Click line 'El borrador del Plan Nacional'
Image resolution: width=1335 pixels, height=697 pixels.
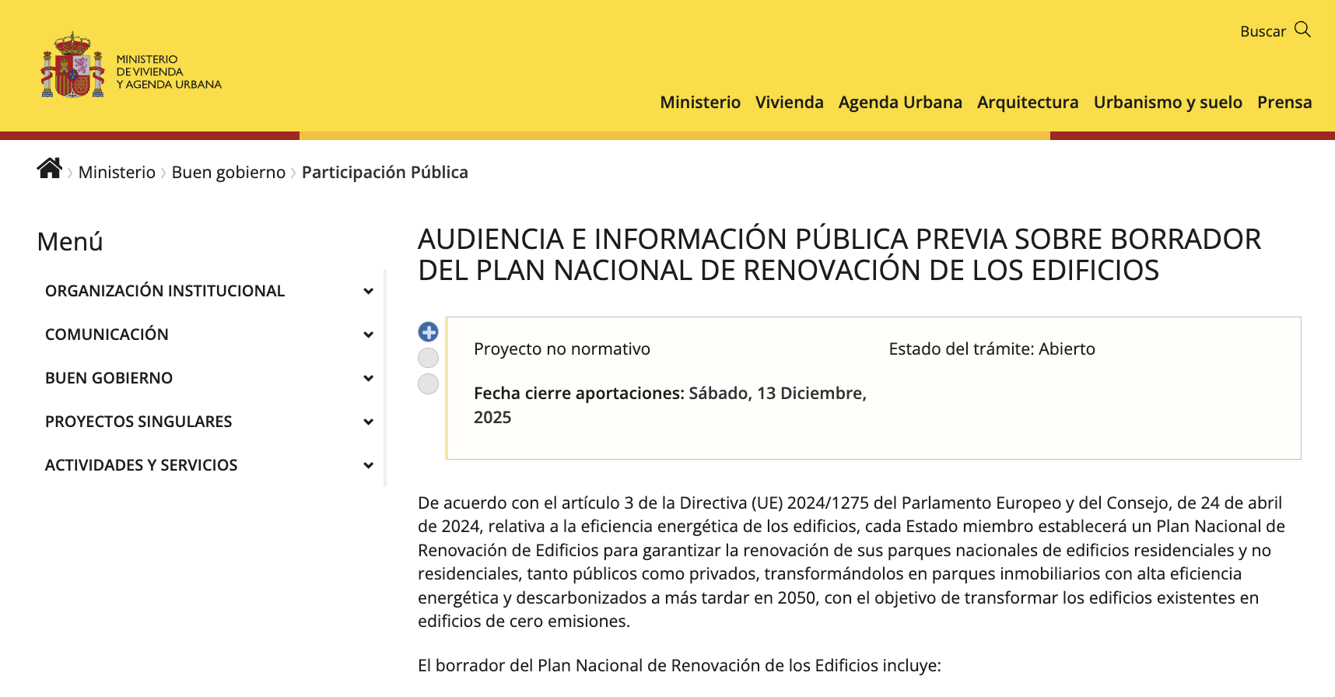[x=679, y=665]
